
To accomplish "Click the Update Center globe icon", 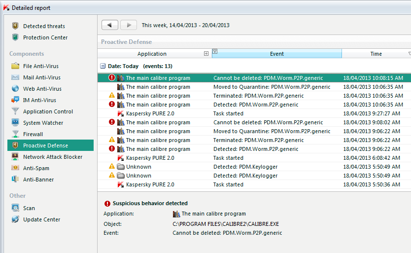I will [x=15, y=219].
